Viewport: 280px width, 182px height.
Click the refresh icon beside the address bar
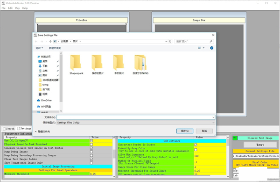pyautogui.click(x=170, y=41)
